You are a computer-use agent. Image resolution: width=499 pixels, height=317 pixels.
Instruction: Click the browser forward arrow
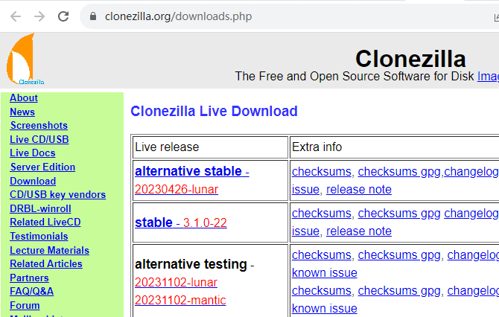click(39, 16)
